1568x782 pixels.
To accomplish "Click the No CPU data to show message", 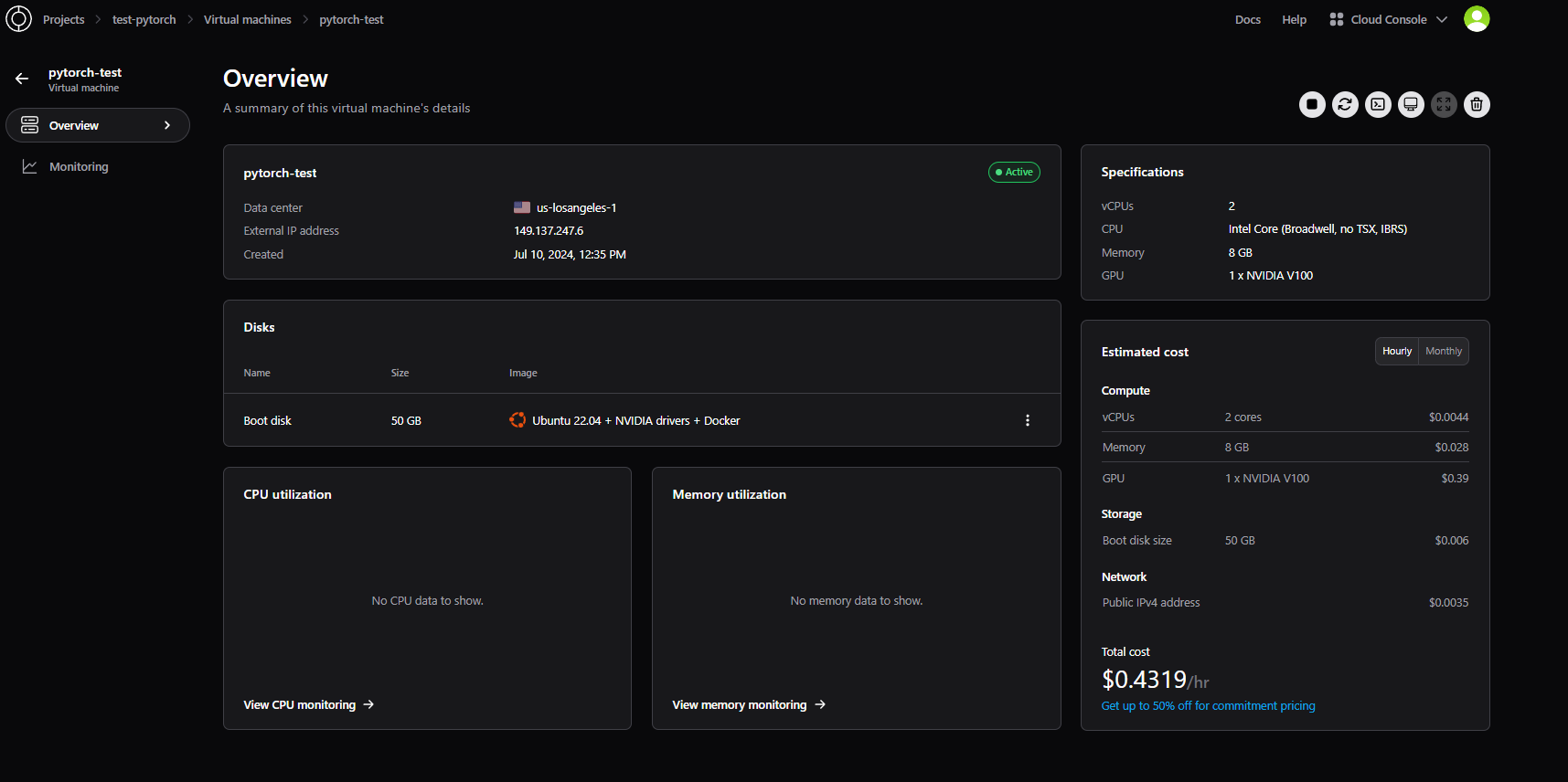I will pyautogui.click(x=427, y=600).
